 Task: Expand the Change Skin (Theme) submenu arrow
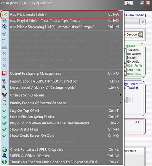tap(120, 95)
